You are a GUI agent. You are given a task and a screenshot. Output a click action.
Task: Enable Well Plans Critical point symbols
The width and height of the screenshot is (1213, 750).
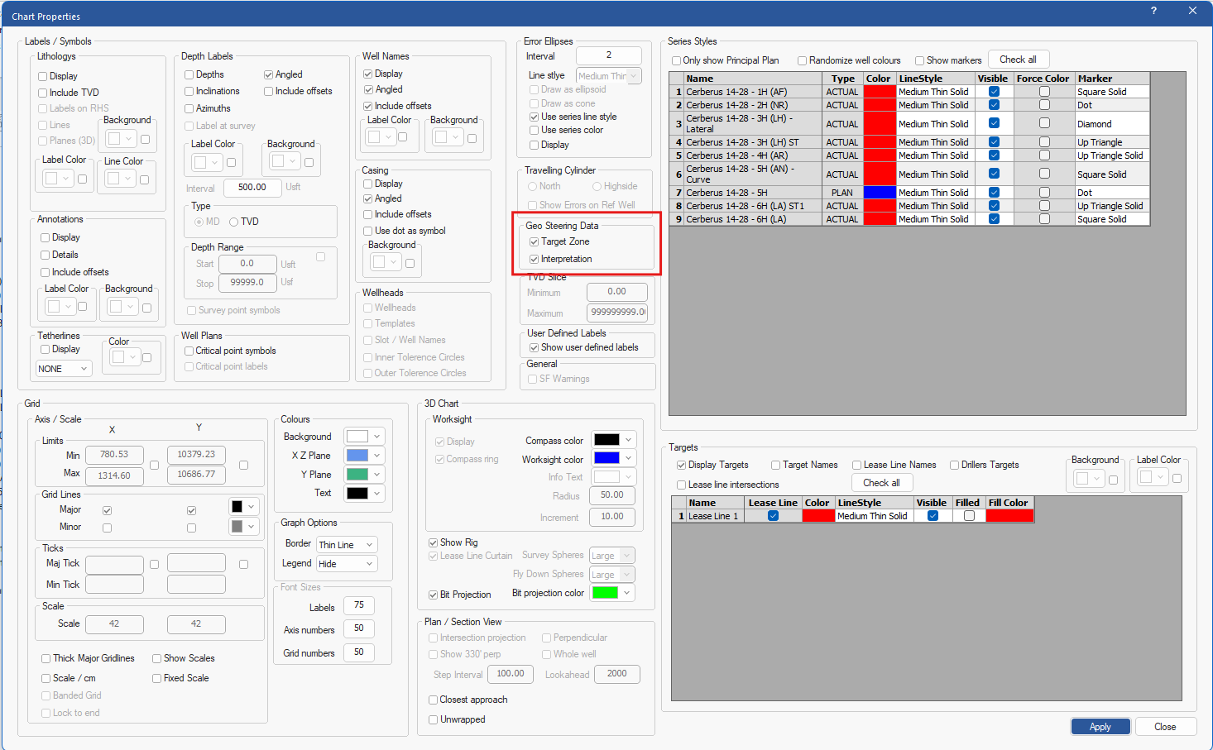tap(189, 351)
